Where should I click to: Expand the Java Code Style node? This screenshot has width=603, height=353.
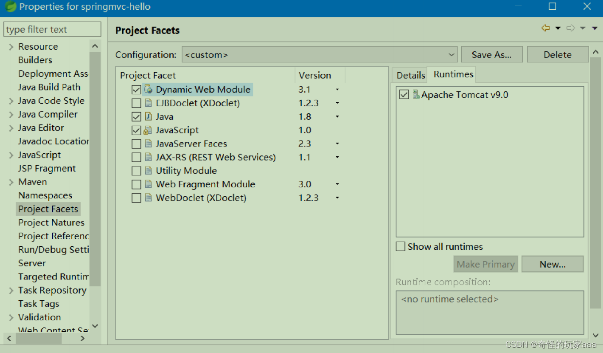point(11,101)
